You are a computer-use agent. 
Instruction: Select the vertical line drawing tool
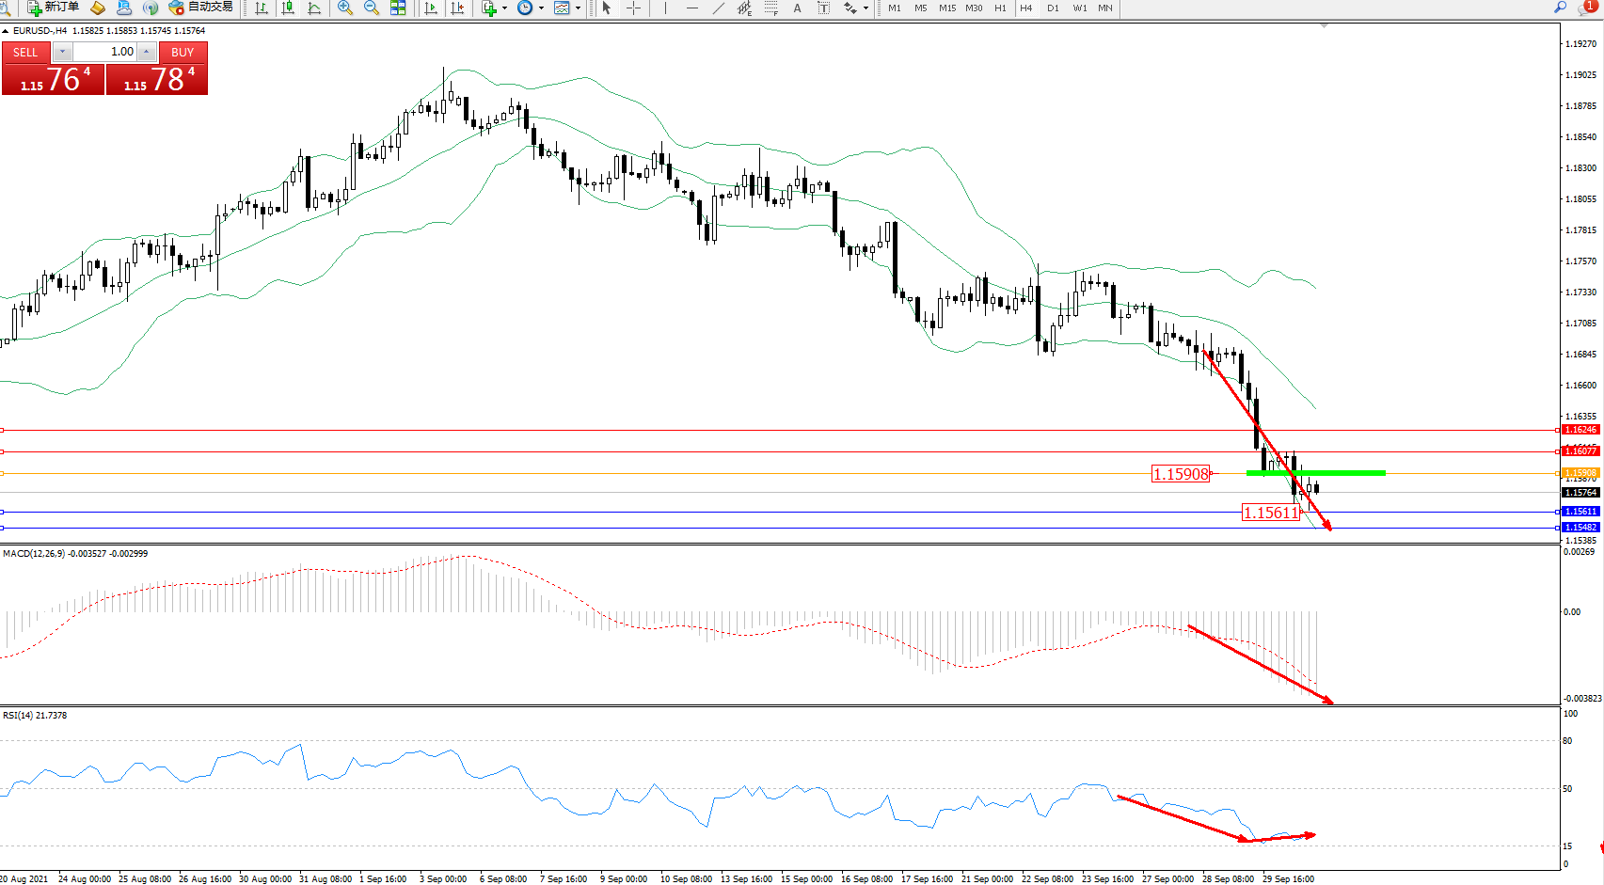click(x=665, y=8)
